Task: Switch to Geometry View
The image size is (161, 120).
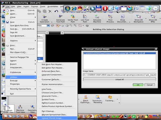Action: click(32, 109)
